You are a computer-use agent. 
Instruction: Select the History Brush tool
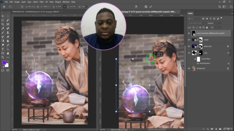pos(3,37)
